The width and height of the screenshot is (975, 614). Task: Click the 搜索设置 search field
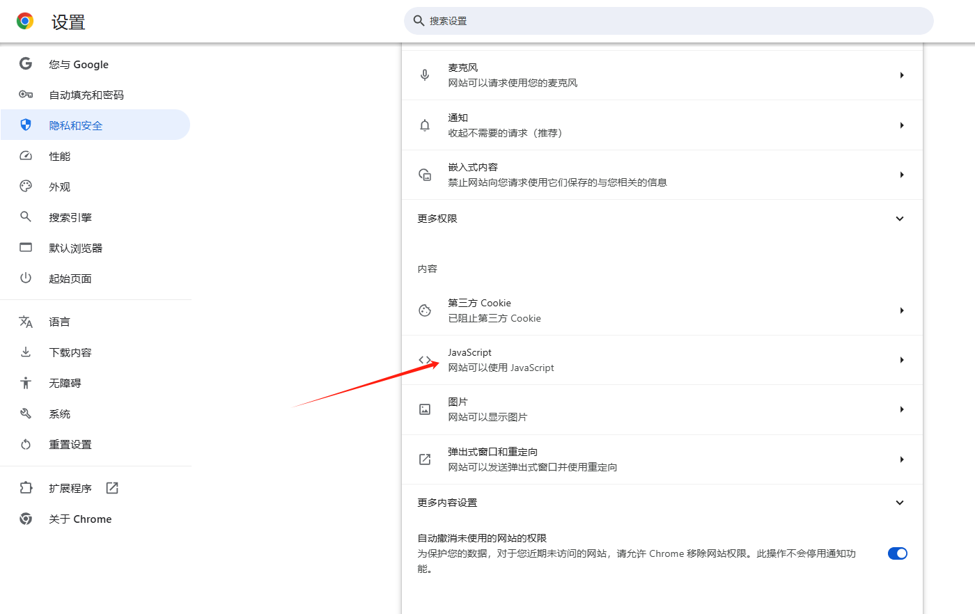pyautogui.click(x=669, y=21)
